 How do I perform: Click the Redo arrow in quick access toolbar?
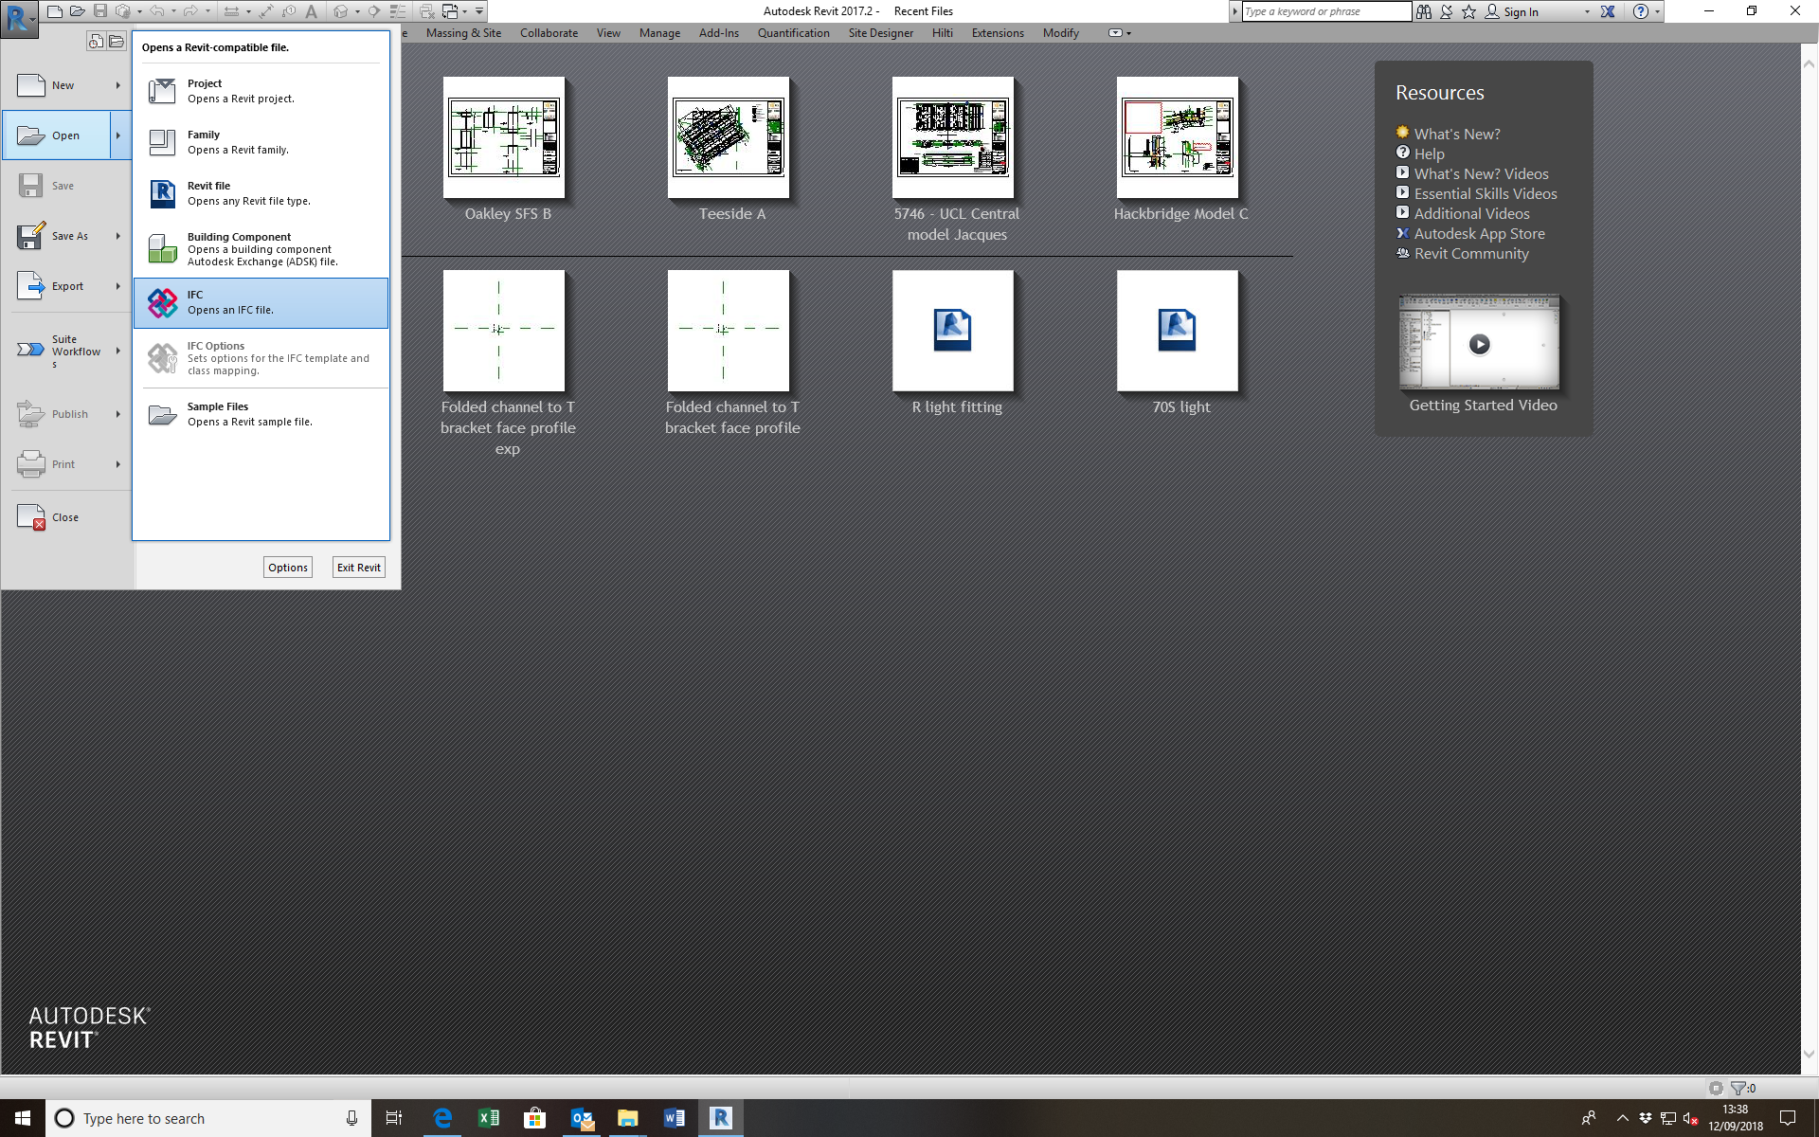click(x=190, y=11)
